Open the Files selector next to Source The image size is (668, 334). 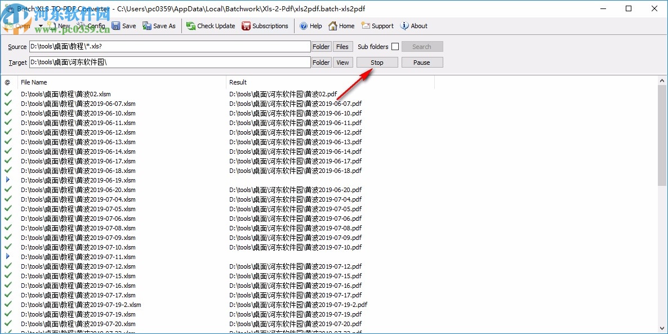click(x=342, y=46)
